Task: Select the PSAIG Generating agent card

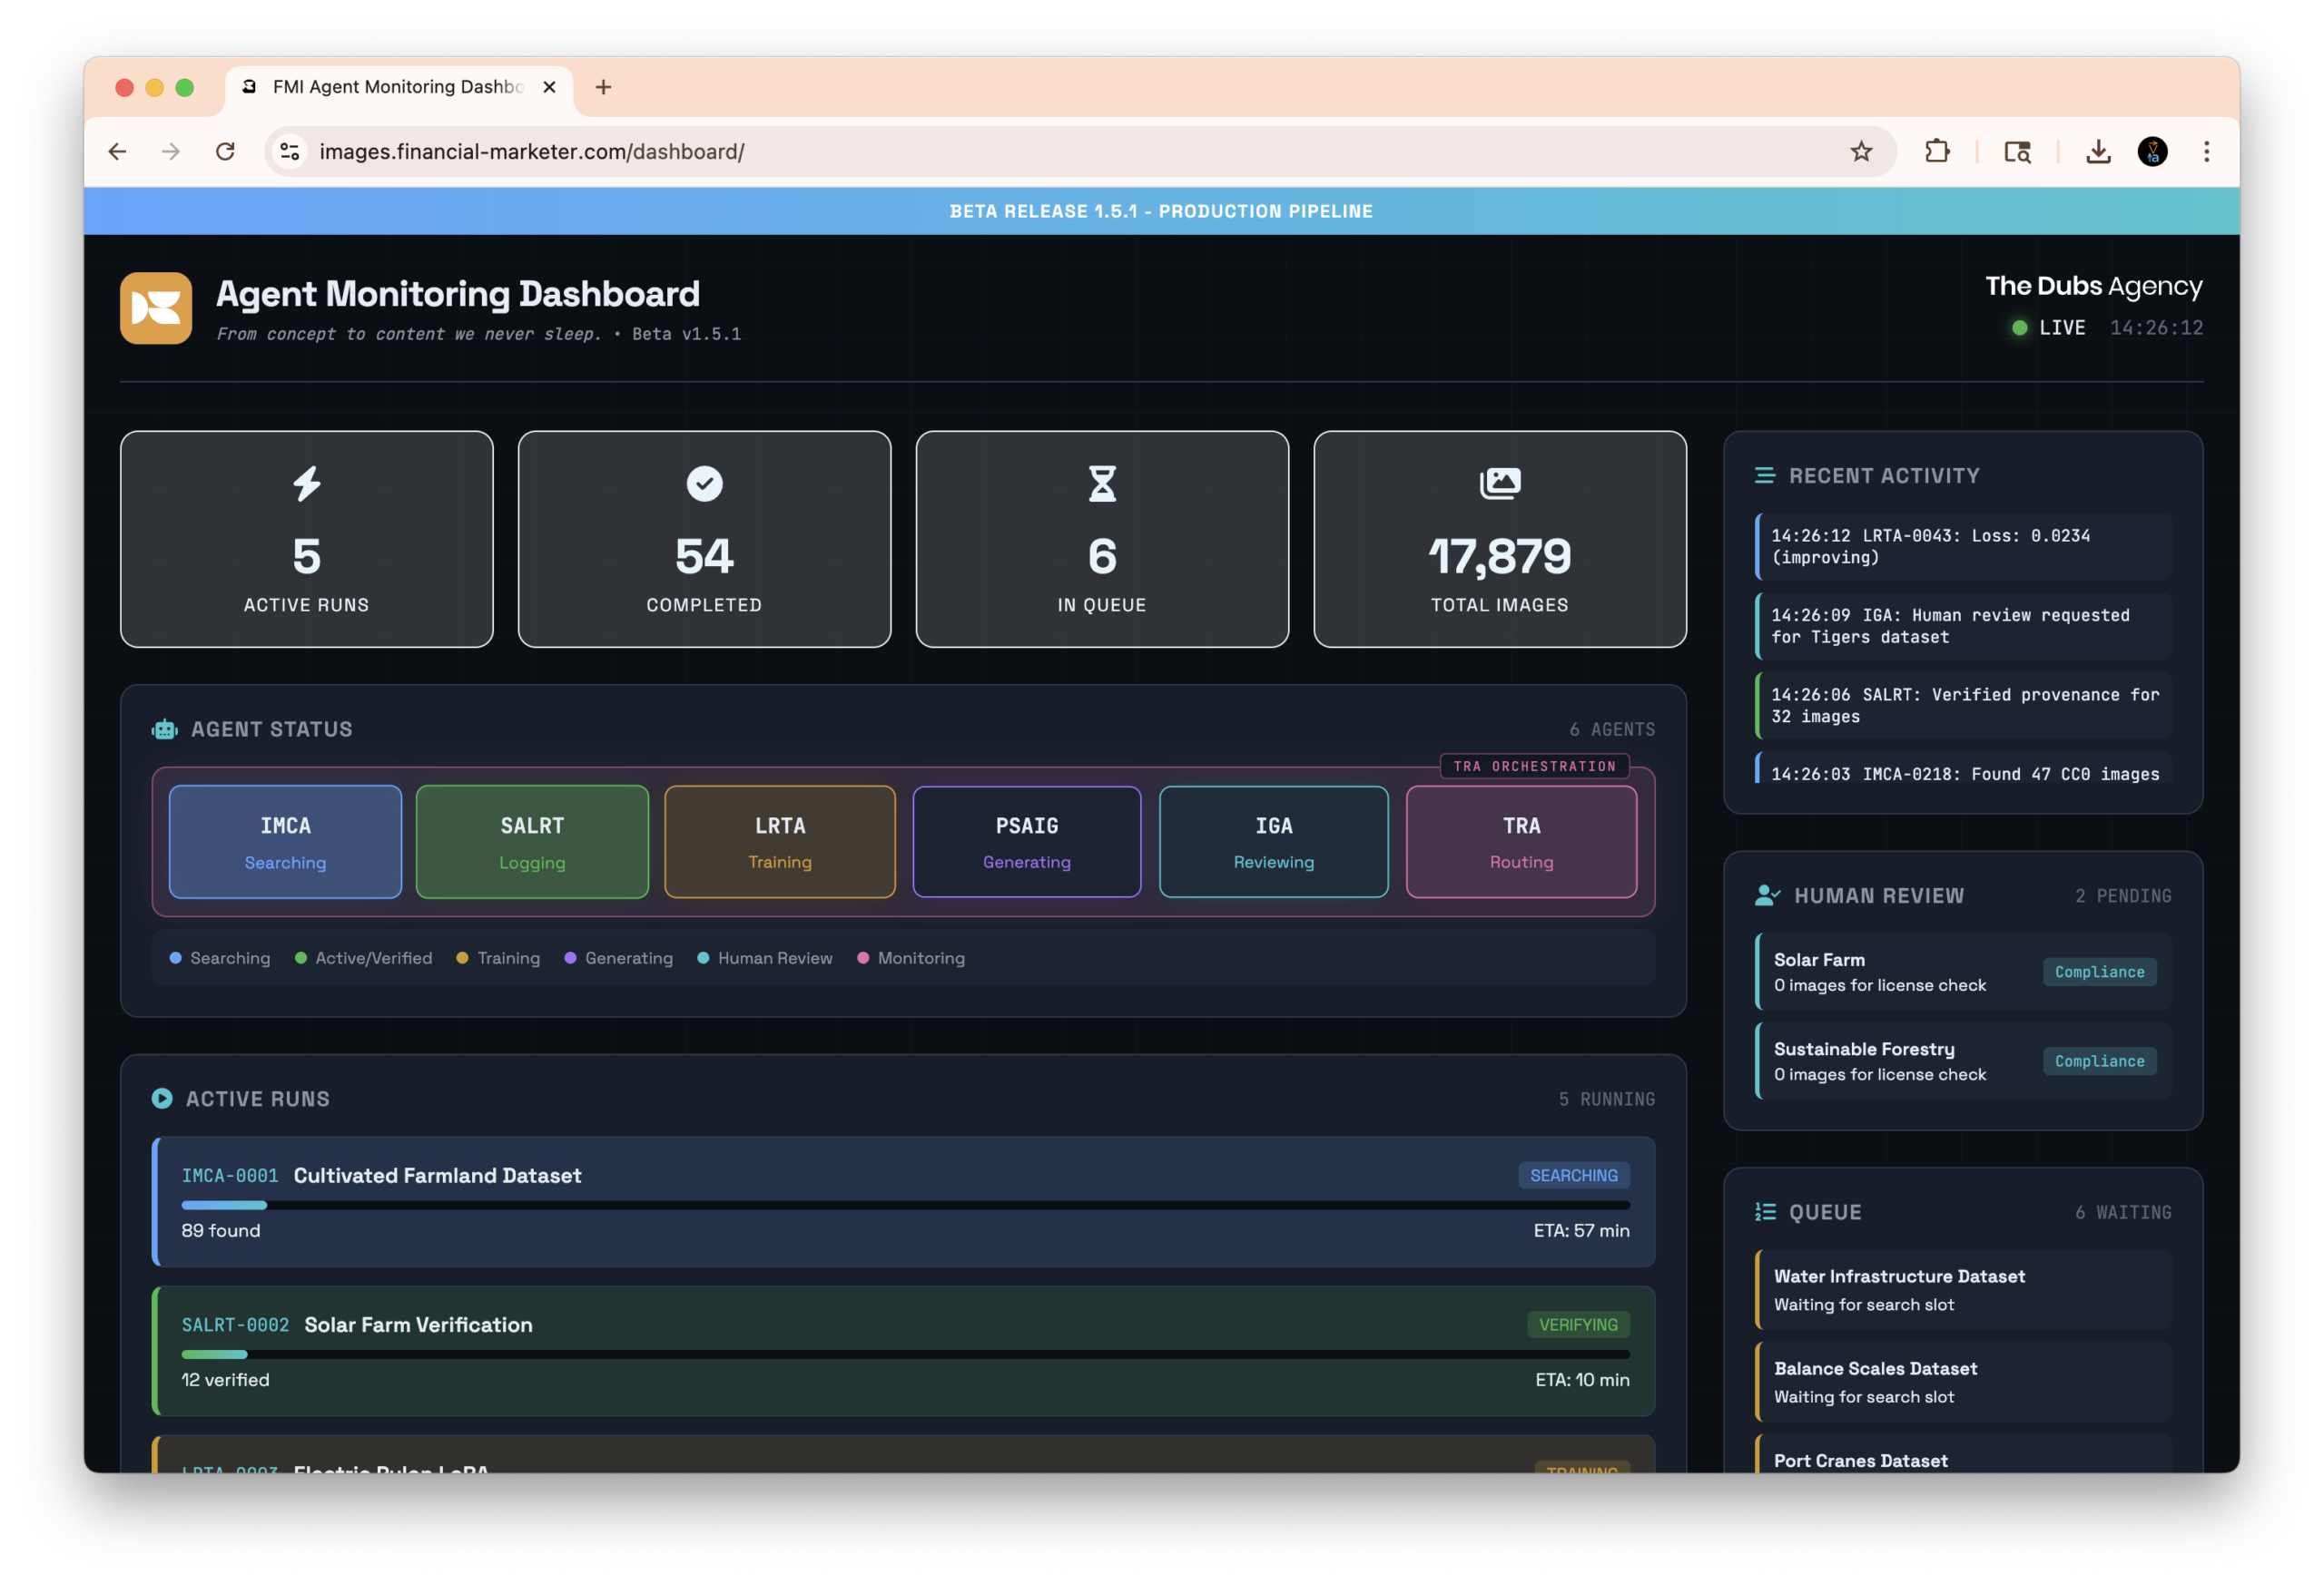Action: (x=1026, y=842)
